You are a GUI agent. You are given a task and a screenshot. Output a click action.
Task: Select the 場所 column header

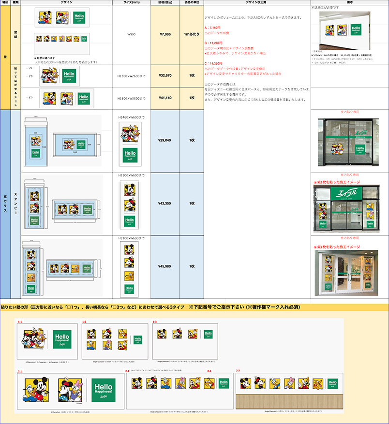click(5, 2)
